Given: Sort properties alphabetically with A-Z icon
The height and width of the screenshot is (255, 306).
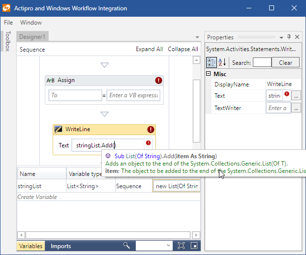Looking at the screenshot, I should click(x=222, y=62).
